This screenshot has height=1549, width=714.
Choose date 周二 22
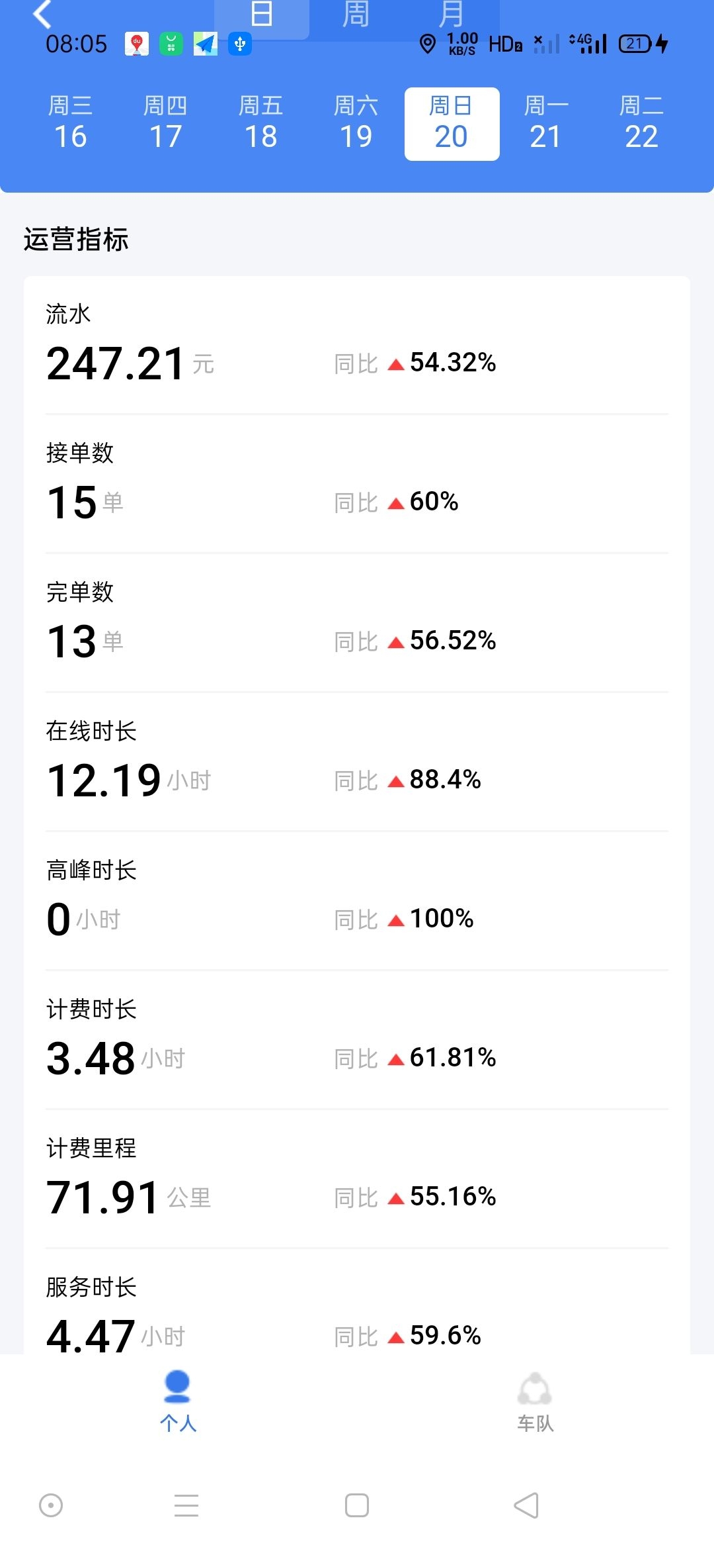[641, 124]
